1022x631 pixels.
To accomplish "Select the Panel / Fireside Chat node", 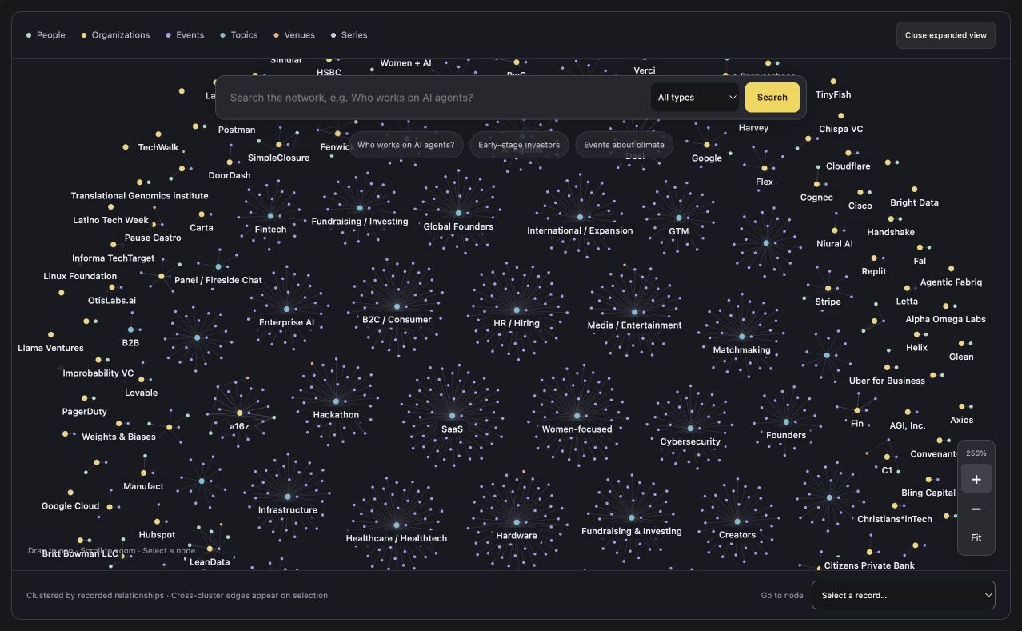I will coord(218,266).
